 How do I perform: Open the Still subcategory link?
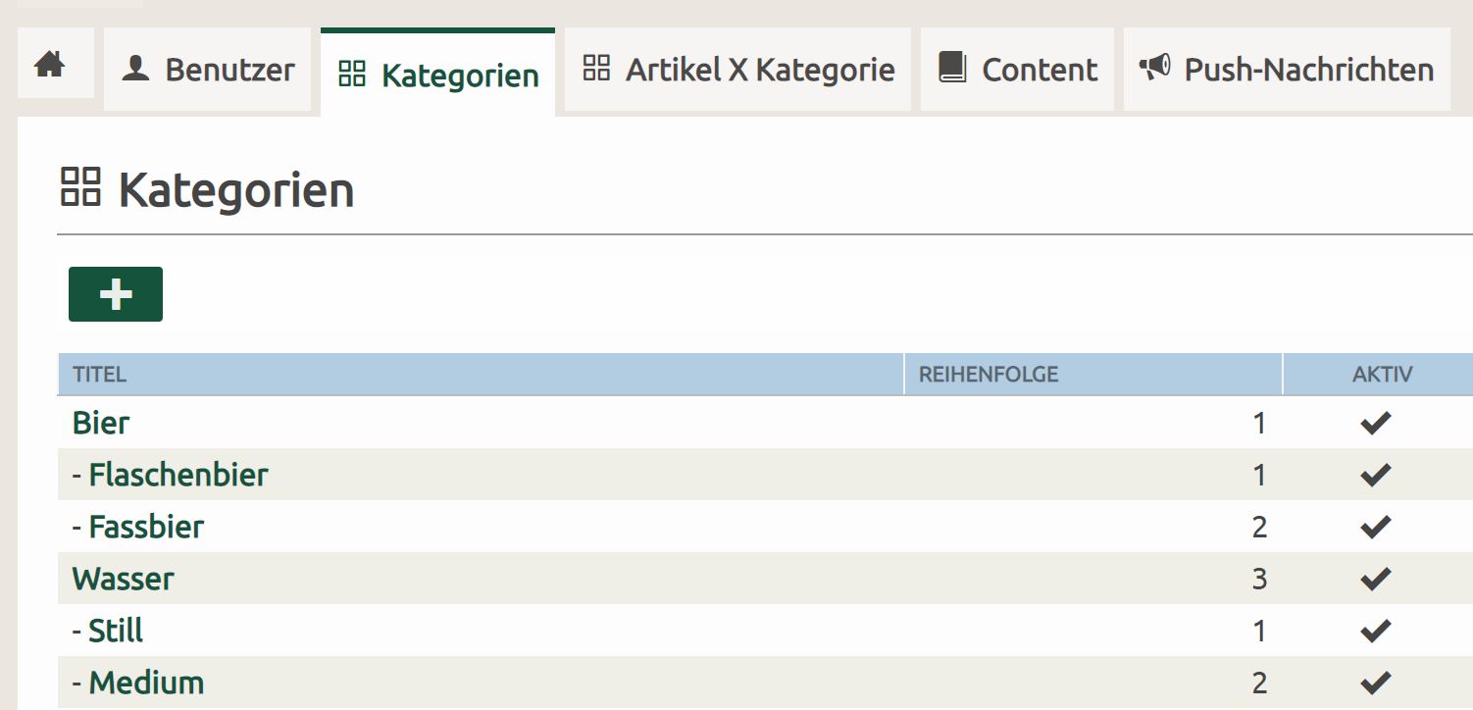[116, 631]
